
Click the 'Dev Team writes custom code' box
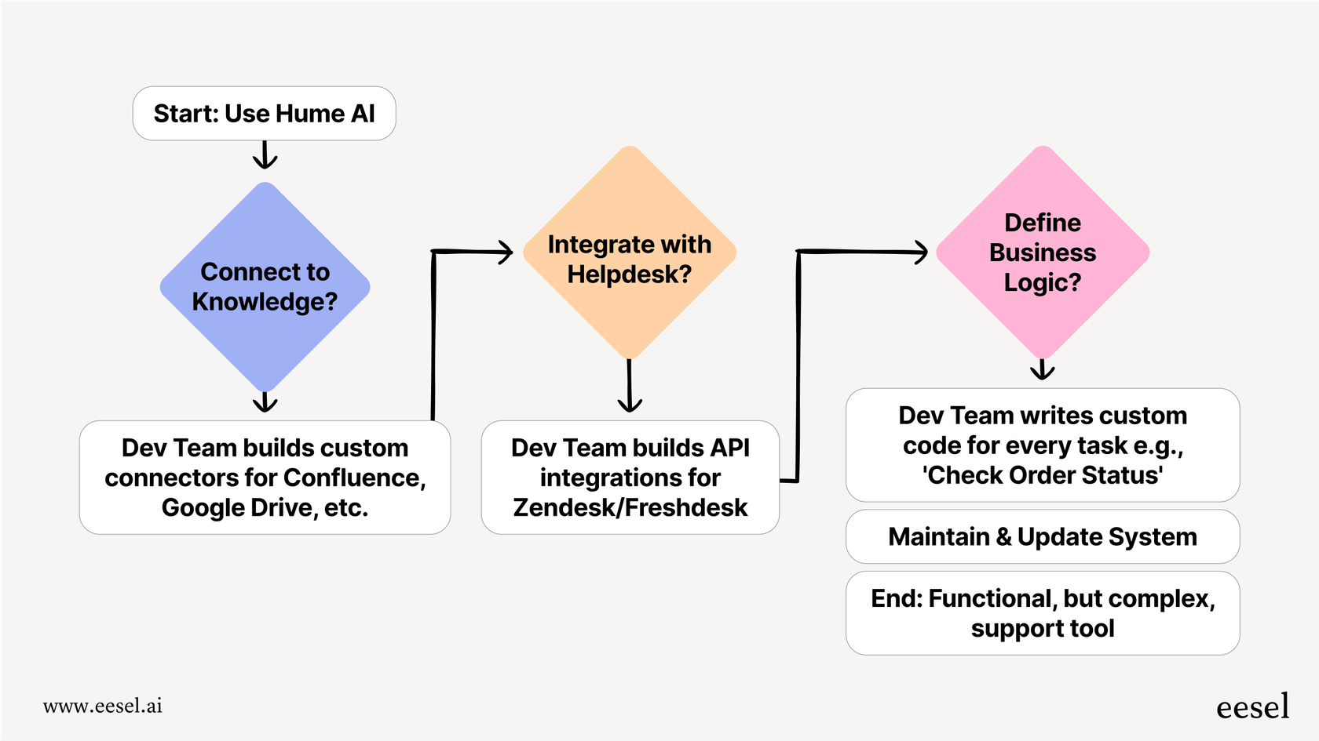click(1042, 445)
